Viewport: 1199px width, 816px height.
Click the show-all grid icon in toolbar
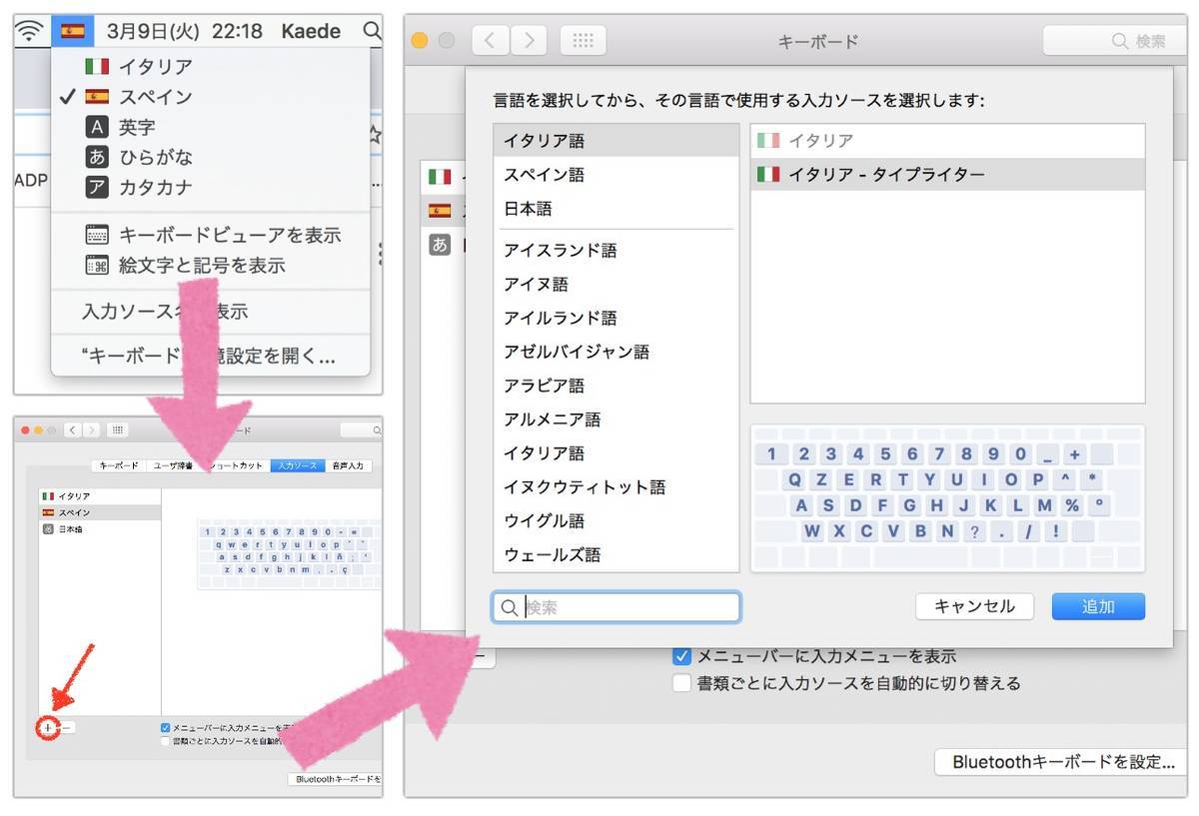point(583,40)
